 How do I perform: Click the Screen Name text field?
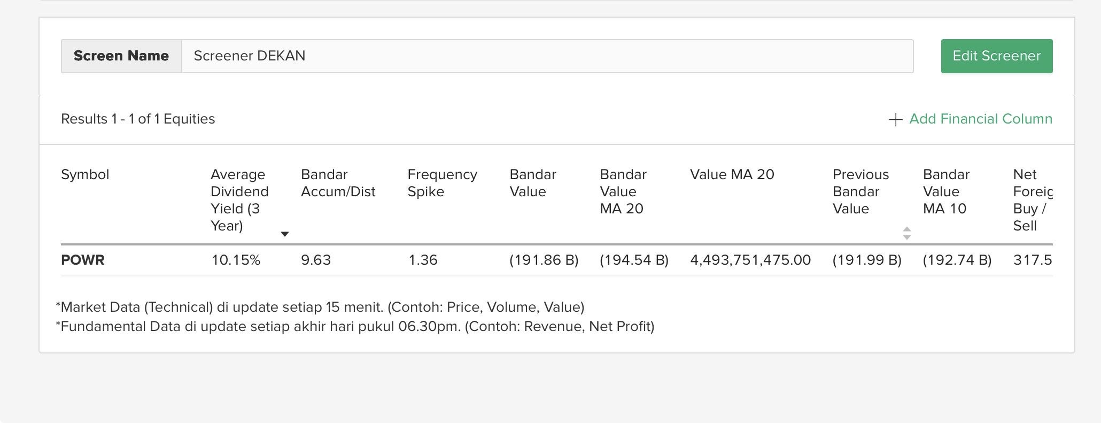[x=547, y=56]
